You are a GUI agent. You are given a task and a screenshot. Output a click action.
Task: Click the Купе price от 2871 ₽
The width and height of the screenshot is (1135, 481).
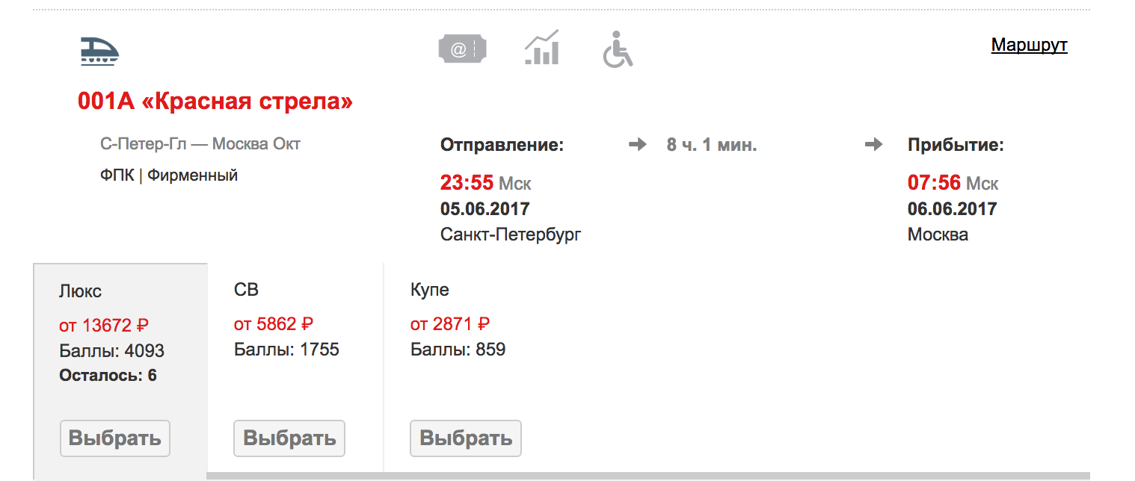coord(450,324)
